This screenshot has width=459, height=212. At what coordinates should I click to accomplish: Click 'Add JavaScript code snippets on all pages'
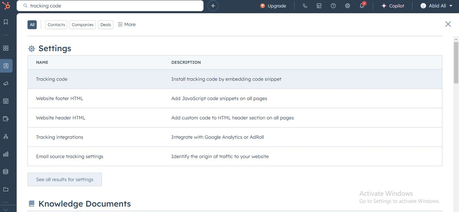(x=219, y=98)
